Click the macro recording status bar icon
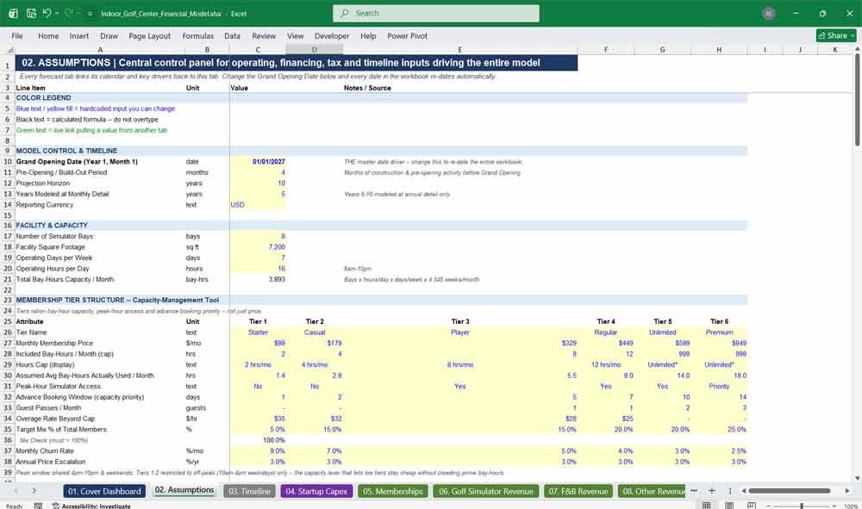The width and height of the screenshot is (862, 509). click(x=38, y=506)
